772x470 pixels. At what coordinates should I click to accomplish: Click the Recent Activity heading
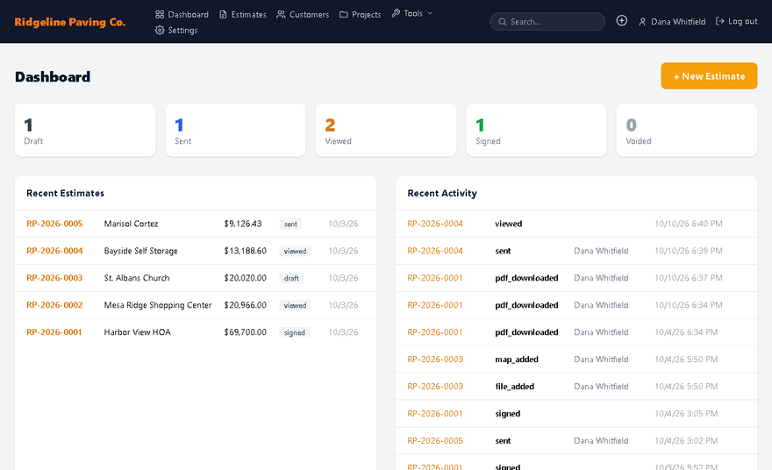(442, 193)
